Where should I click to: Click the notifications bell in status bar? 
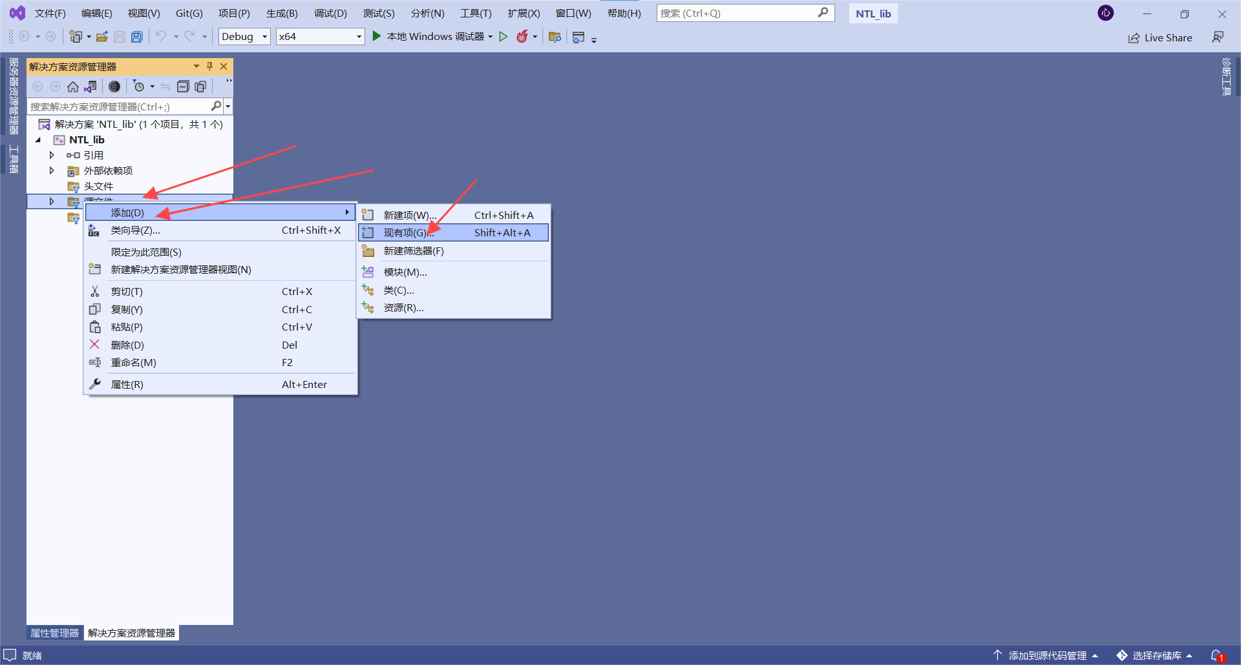(x=1217, y=655)
